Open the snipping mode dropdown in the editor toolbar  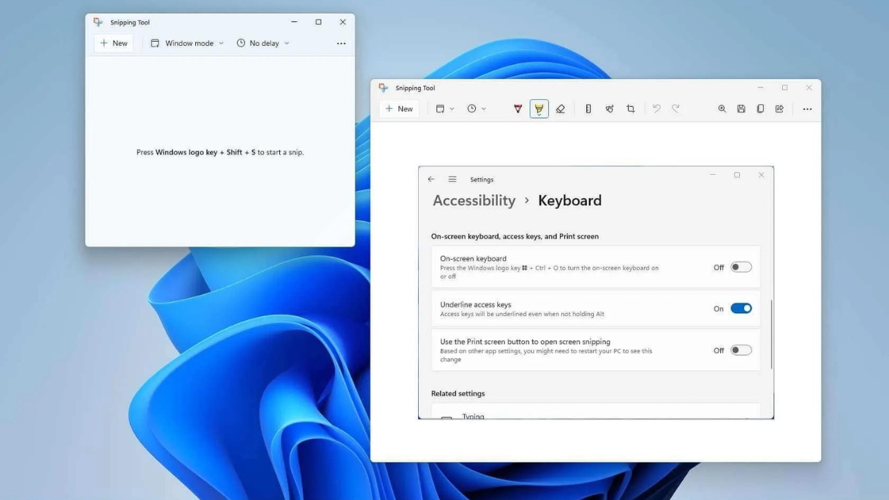tap(444, 109)
